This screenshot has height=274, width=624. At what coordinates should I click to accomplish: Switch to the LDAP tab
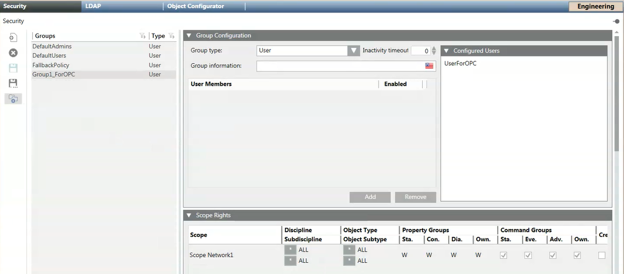93,6
